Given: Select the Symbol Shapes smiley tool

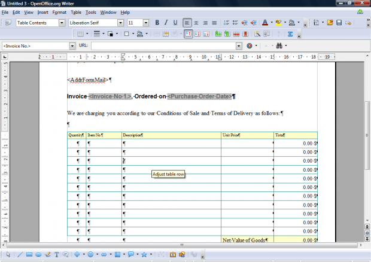Looking at the screenshot, I should [x=90, y=254].
